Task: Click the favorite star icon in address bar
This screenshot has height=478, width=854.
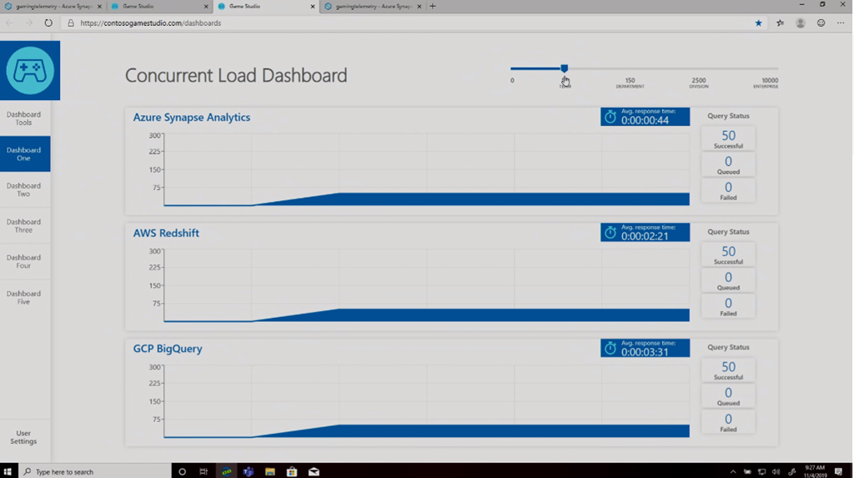Action: (x=758, y=23)
